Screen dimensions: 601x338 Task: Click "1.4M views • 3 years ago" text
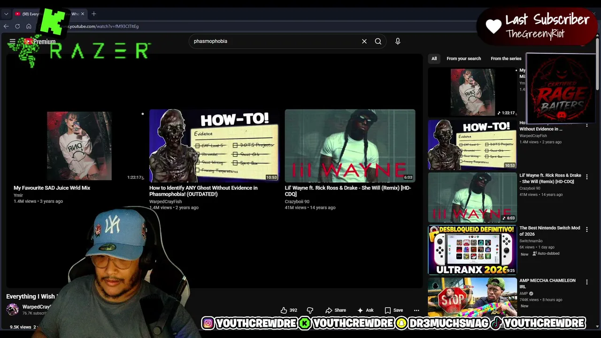click(x=38, y=201)
